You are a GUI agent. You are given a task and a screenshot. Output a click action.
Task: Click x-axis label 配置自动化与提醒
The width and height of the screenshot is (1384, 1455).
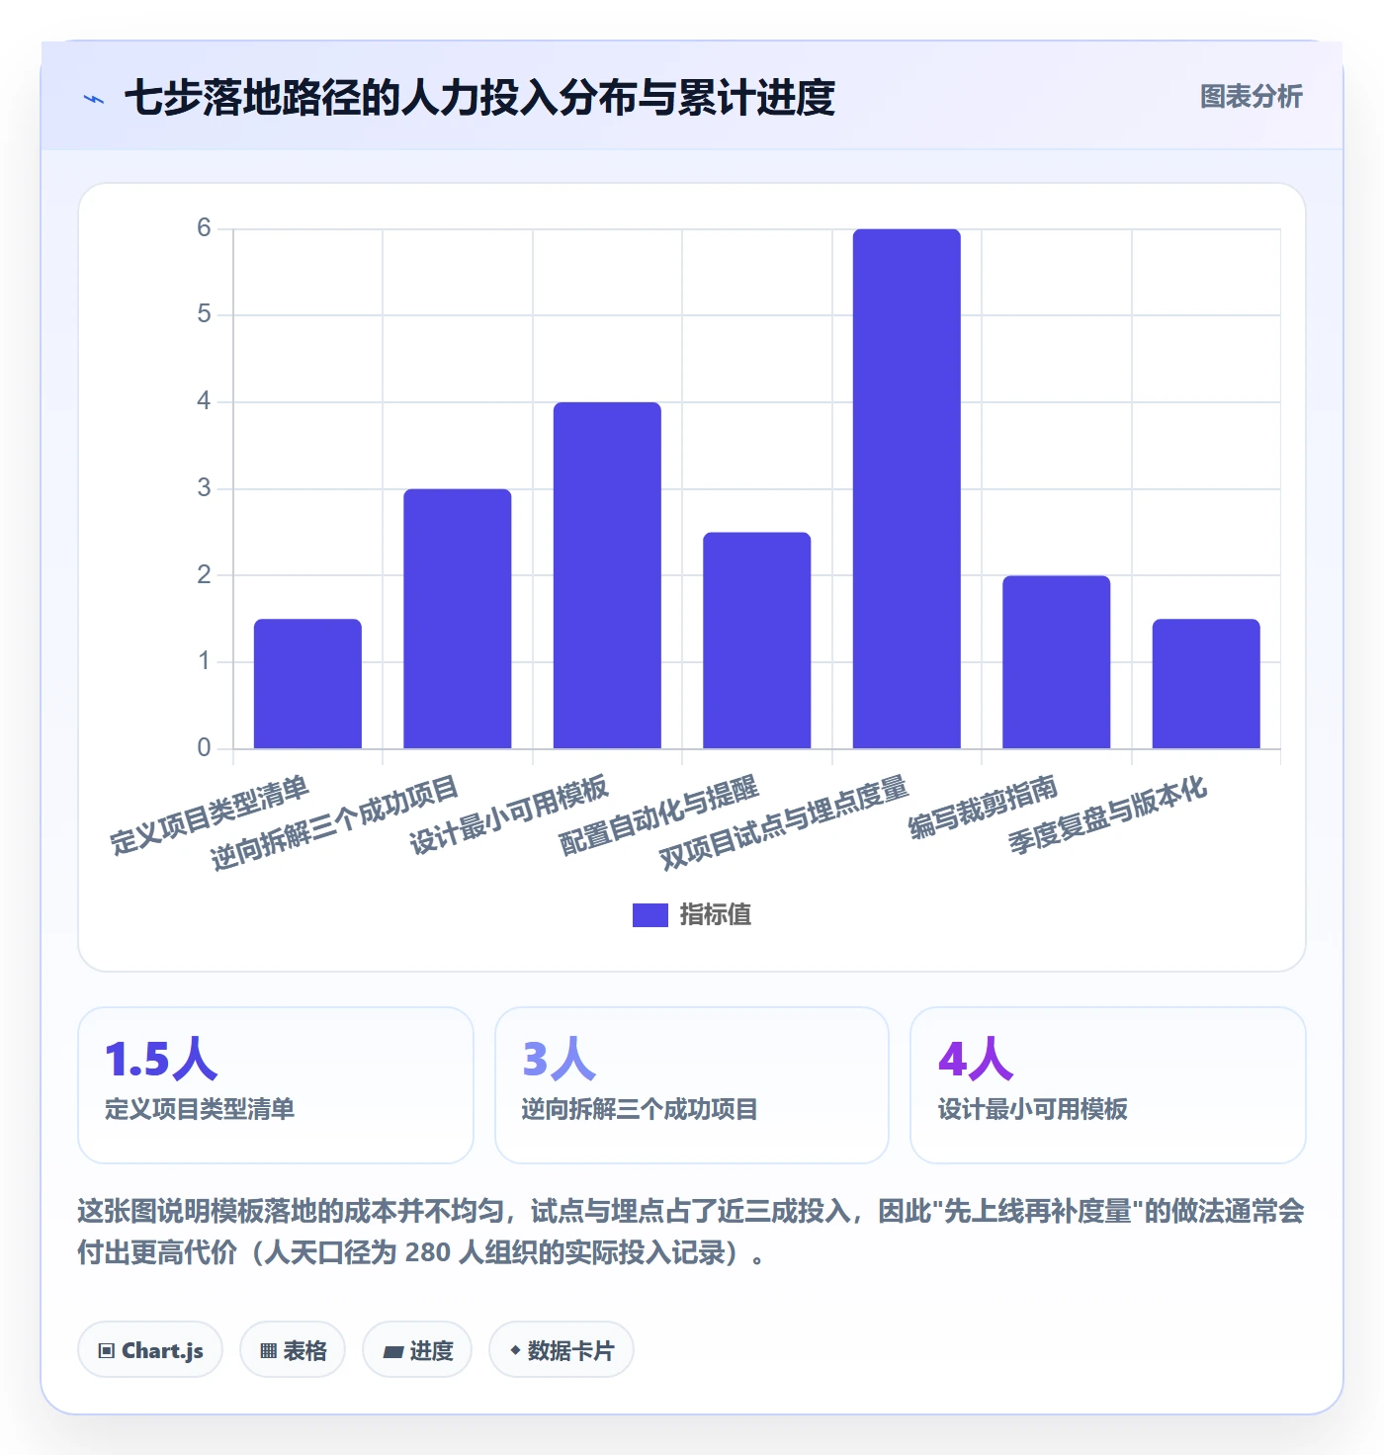pos(659,815)
